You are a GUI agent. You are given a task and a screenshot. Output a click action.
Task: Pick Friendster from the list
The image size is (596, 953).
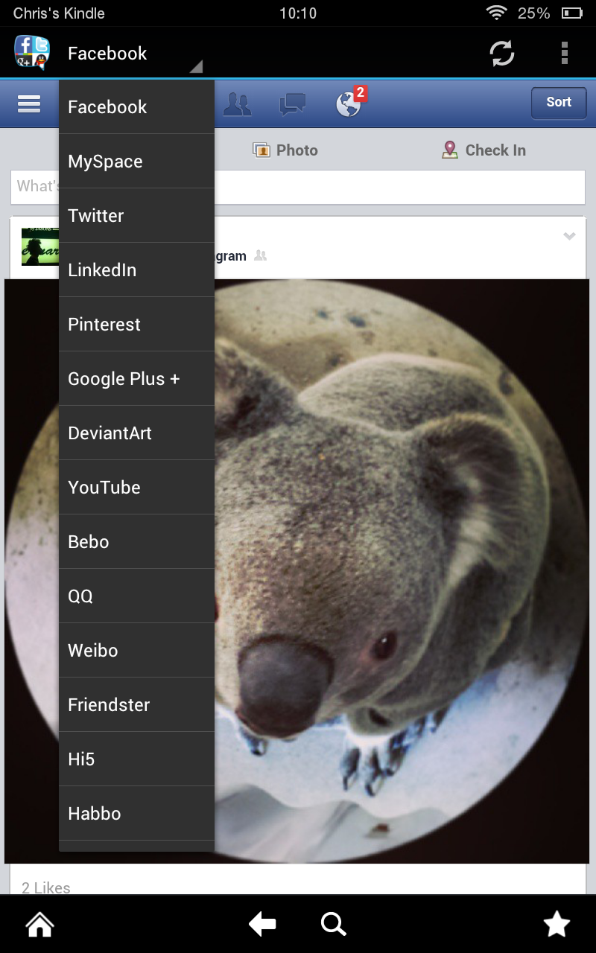click(136, 705)
